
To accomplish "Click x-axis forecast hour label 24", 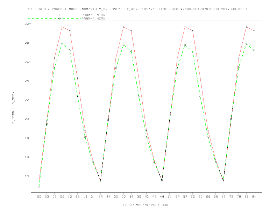I will [x=100, y=197].
